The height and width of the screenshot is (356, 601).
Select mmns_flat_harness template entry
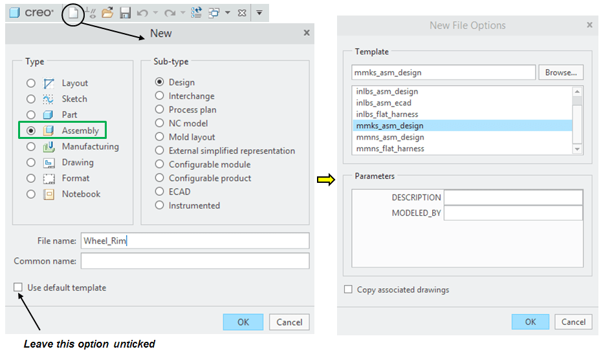coord(390,149)
